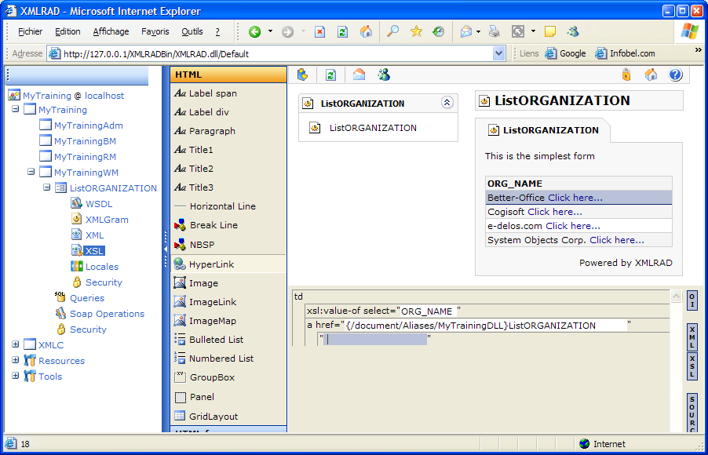
Task: Collapse the MyTrainingWM tree node
Action: coord(31,172)
